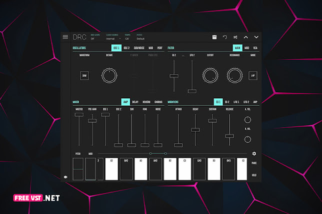The width and height of the screenshot is (322, 214).
Task: Play the G2 key
Action: click(x=111, y=169)
